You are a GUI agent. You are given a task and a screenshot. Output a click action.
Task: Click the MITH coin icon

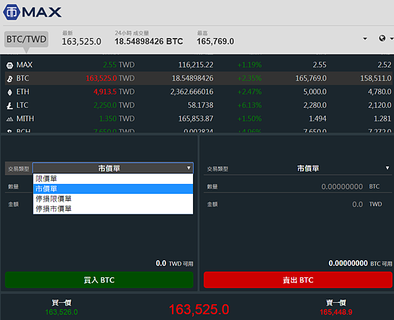[10, 119]
